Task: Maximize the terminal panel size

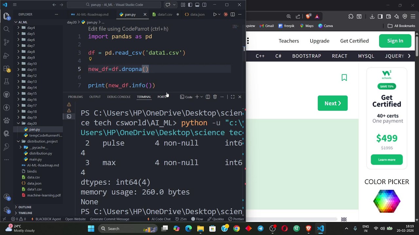Action: (232, 97)
